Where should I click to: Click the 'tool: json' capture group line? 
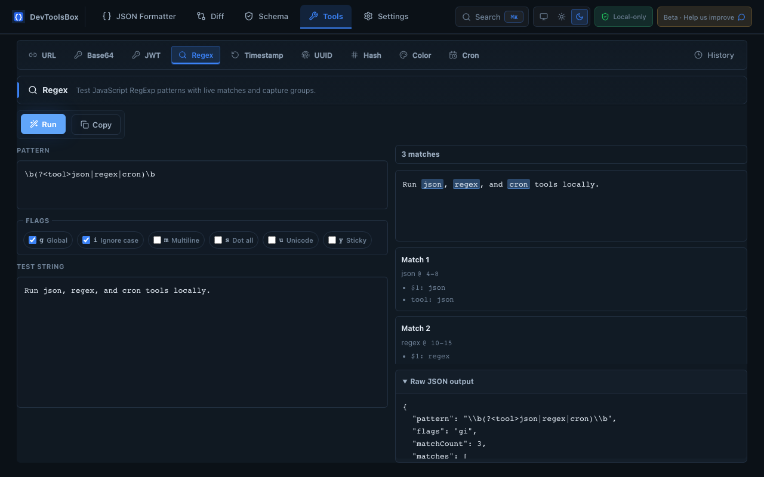tap(432, 300)
